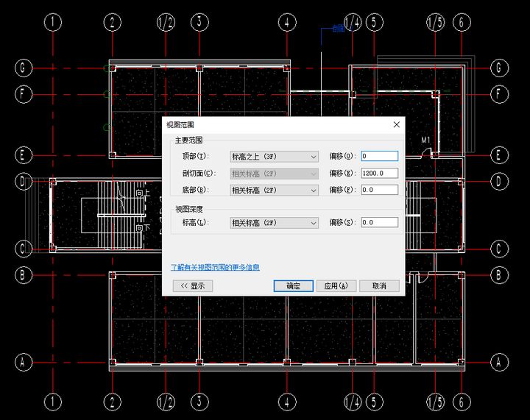Select left grid bubble B
Viewport: 530px width, 420px height.
pyautogui.click(x=24, y=275)
